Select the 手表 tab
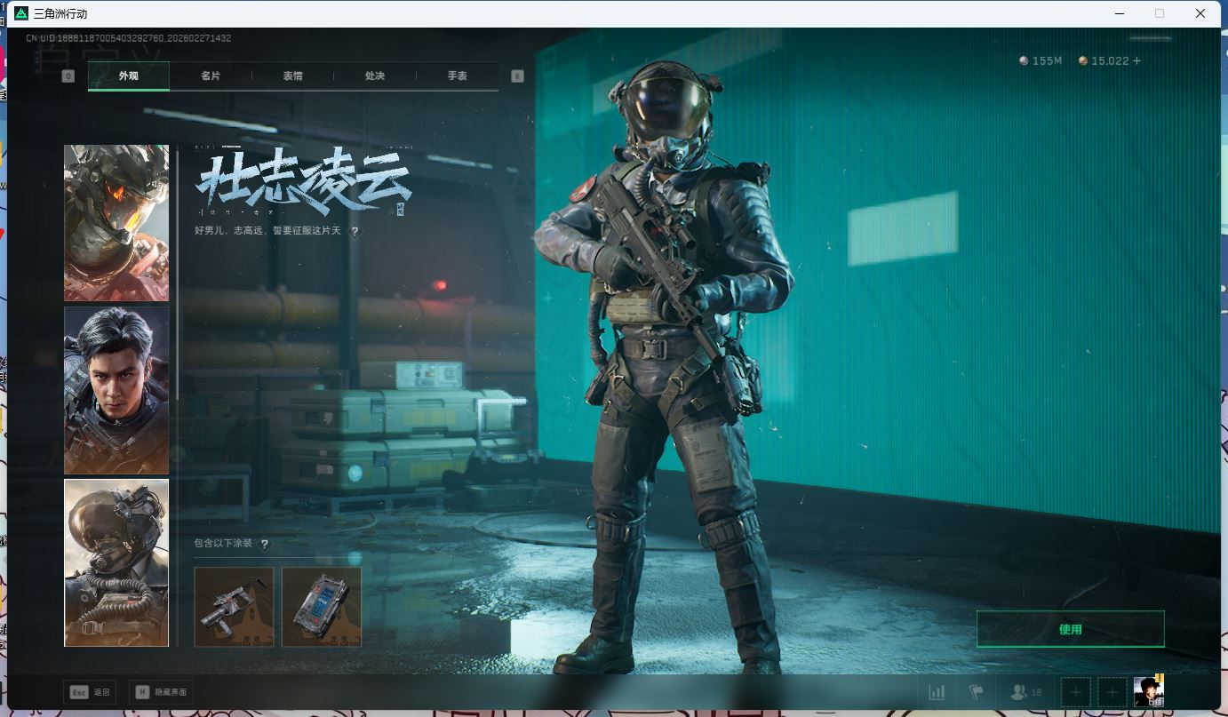 457,76
